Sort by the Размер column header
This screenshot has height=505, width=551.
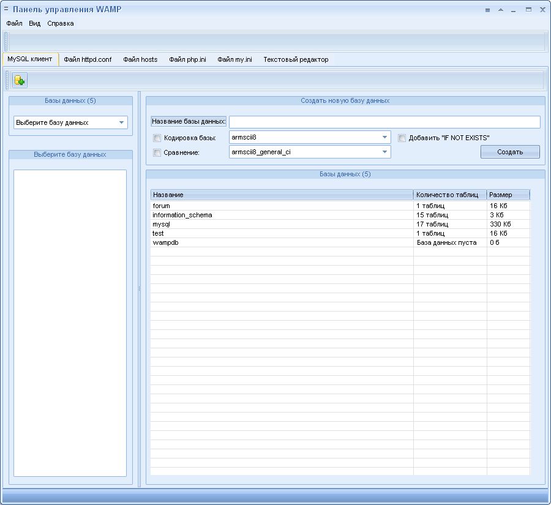click(x=508, y=195)
